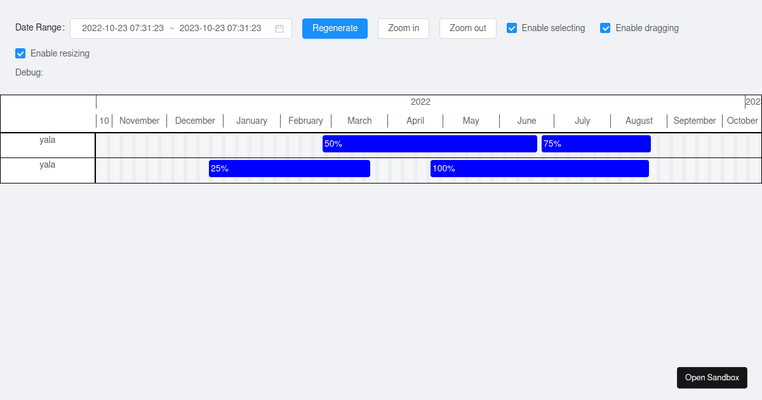The width and height of the screenshot is (762, 400).
Task: Select the second yala row label
Action: [x=48, y=164]
